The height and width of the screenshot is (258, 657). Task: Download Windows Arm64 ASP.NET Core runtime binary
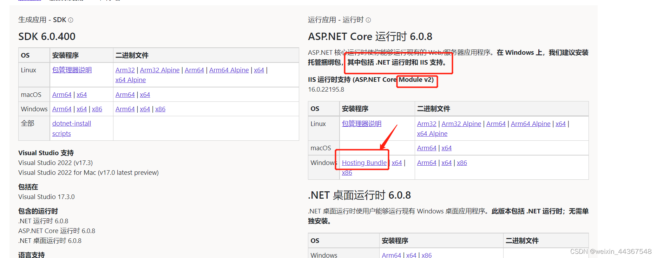click(427, 163)
